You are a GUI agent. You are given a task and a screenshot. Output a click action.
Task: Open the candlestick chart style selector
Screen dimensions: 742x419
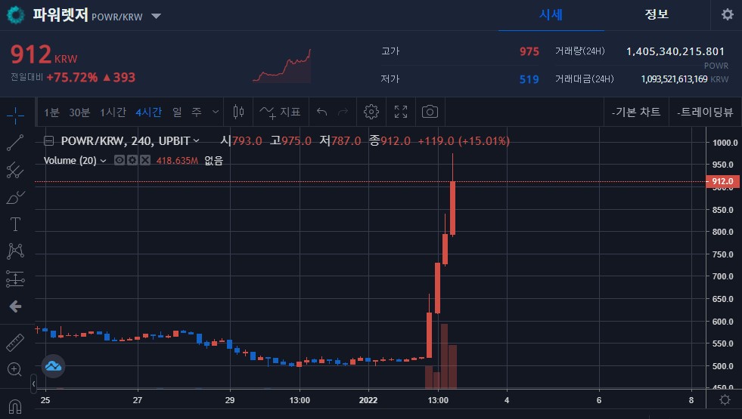(x=238, y=112)
